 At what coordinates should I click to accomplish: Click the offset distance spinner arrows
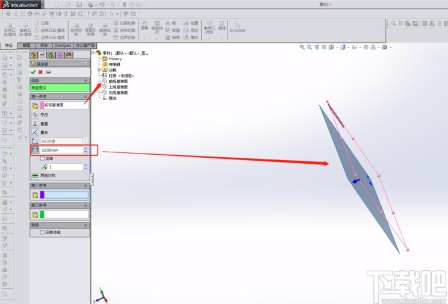click(86, 150)
